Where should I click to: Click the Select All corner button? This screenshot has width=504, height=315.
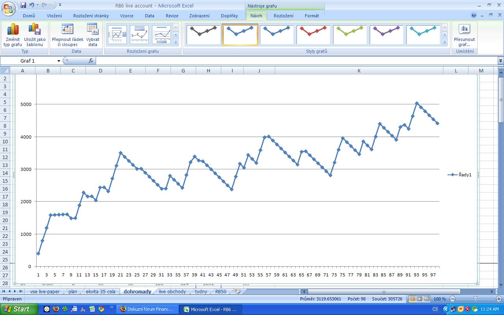[5, 70]
